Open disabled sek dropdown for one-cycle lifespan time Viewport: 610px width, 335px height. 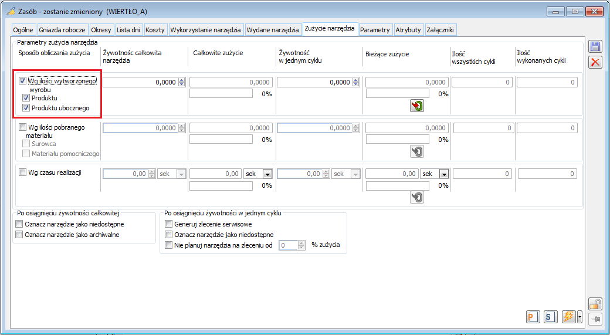[x=355, y=174]
